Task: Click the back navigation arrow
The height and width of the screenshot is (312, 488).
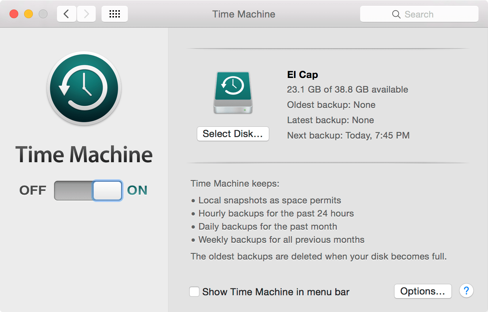Action: (x=66, y=13)
